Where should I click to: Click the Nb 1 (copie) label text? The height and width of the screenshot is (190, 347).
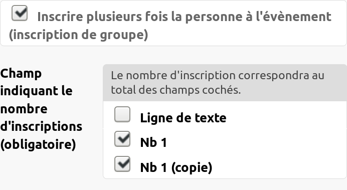(176, 167)
